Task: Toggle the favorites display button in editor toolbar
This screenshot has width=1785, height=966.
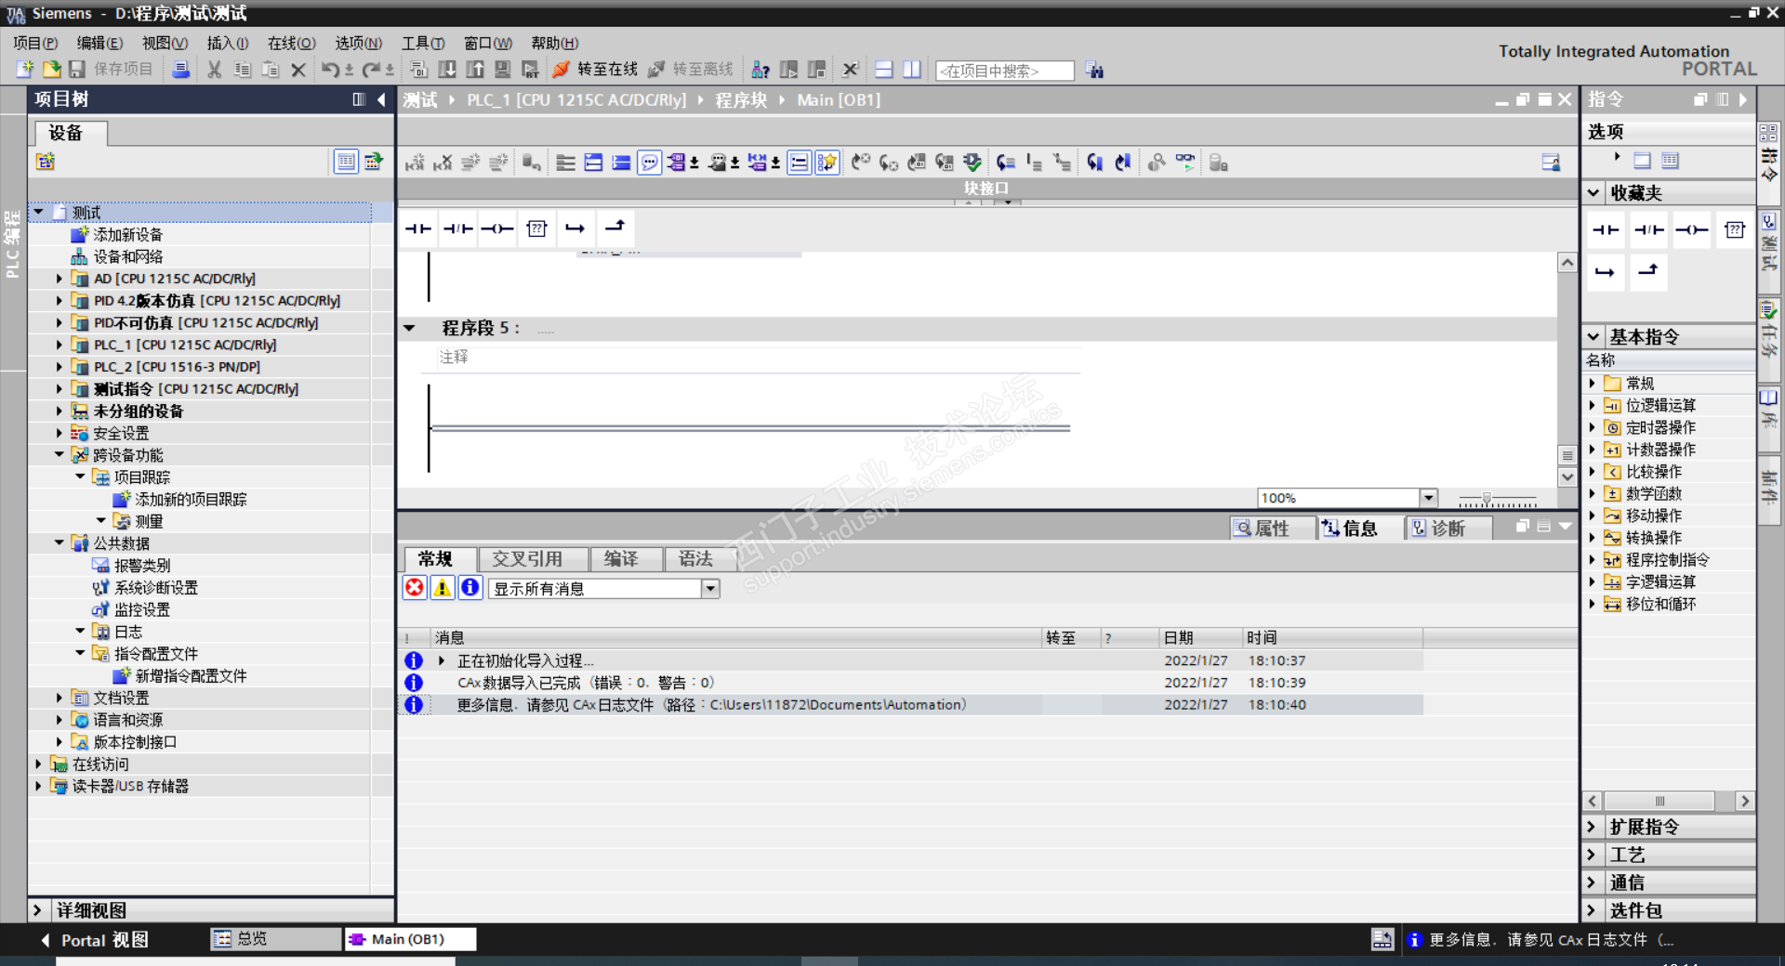Action: tap(826, 163)
